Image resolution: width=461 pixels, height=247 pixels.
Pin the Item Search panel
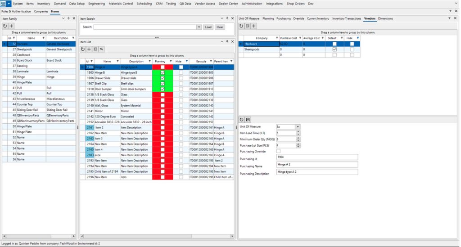tap(228, 19)
